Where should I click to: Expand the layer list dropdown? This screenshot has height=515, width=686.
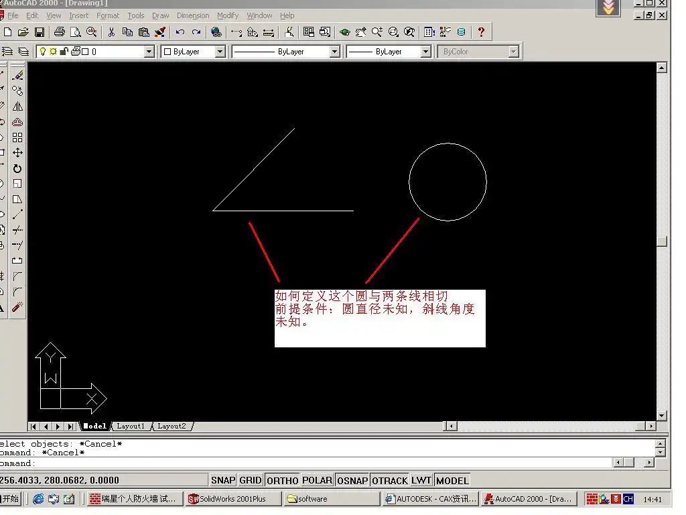tap(149, 52)
